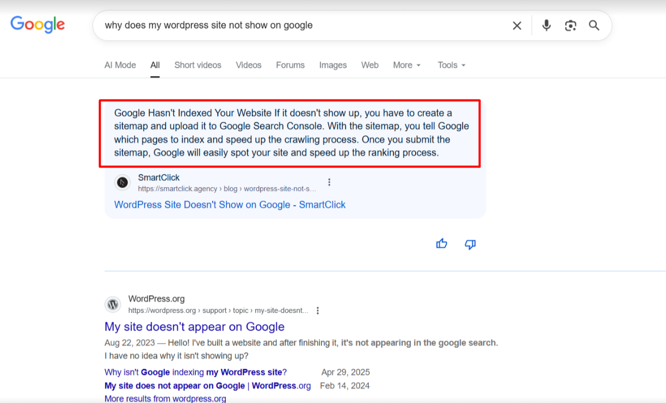
Task: Switch to the Forums tab
Action: pyautogui.click(x=290, y=65)
